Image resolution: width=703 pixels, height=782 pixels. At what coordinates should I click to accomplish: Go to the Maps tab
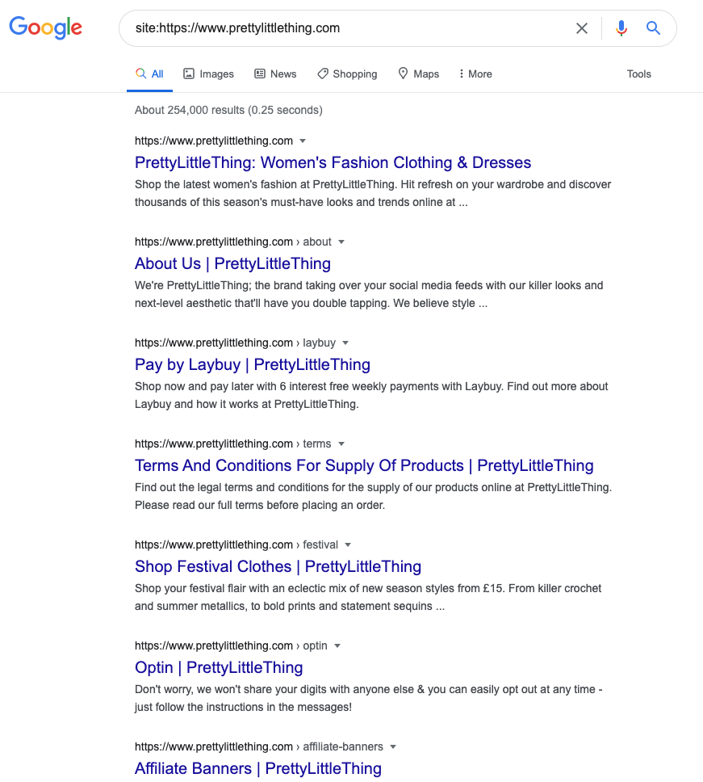coord(419,74)
